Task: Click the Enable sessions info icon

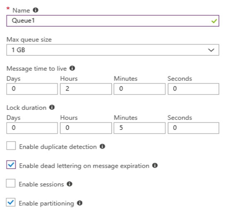Action: pyautogui.click(x=69, y=184)
